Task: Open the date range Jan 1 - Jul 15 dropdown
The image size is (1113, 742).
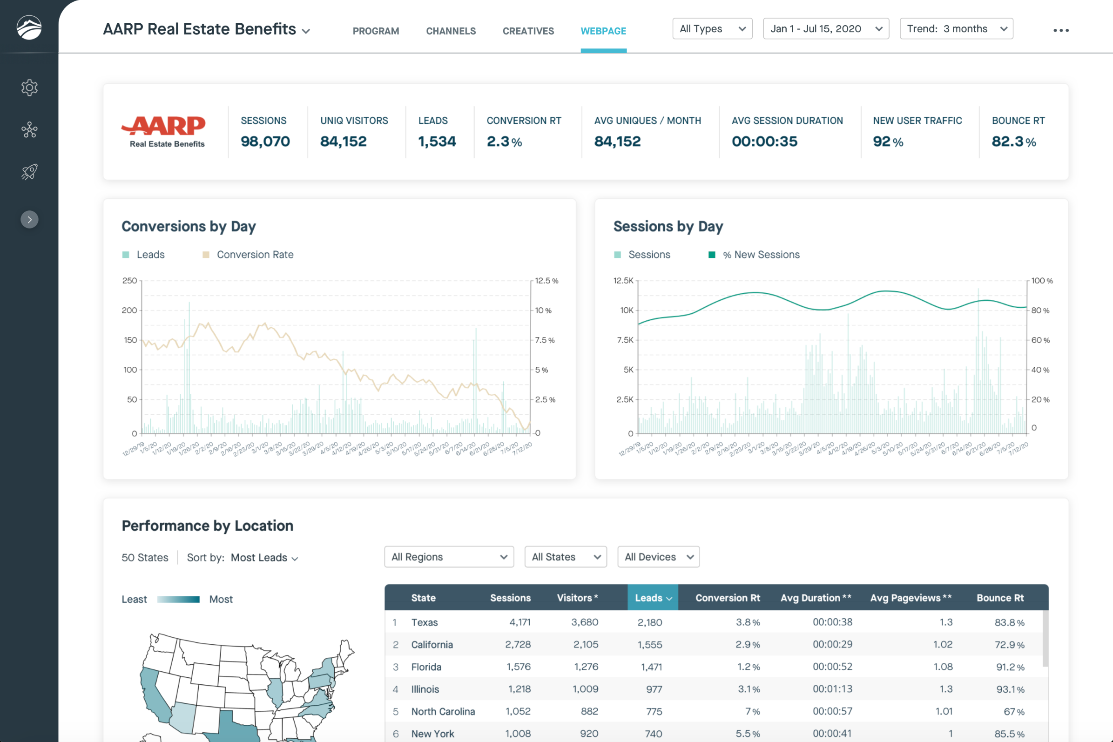Action: (x=825, y=29)
